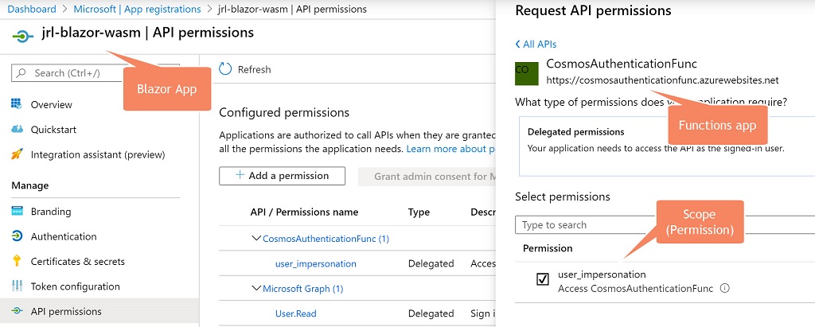Click the plus icon on Add a permission

[x=240, y=175]
